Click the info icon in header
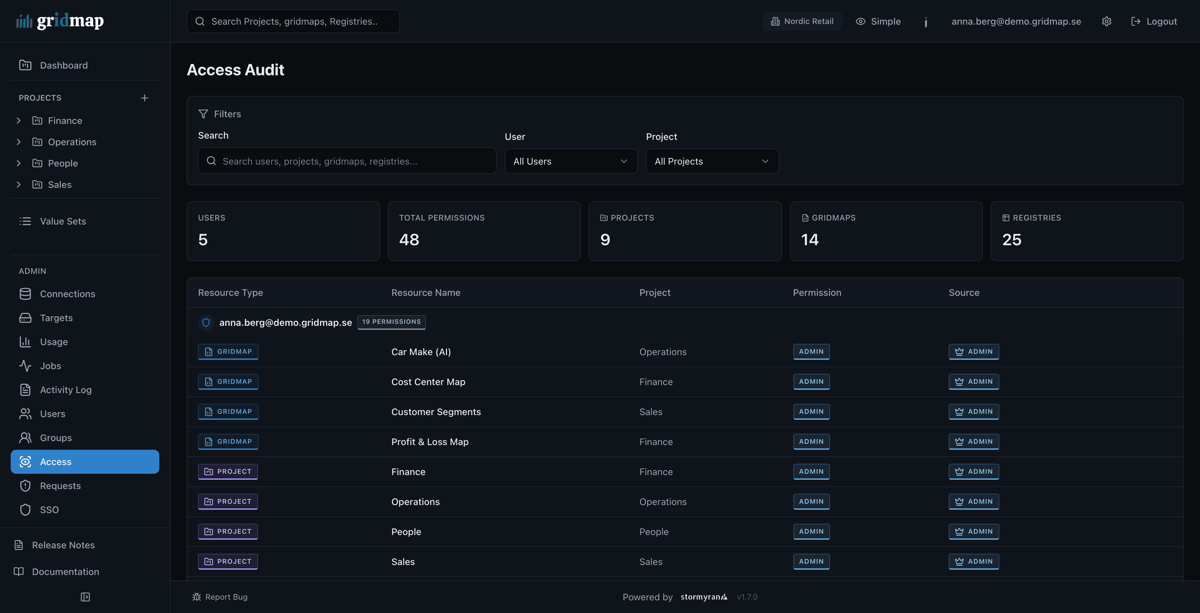The height and width of the screenshot is (613, 1200). point(926,22)
